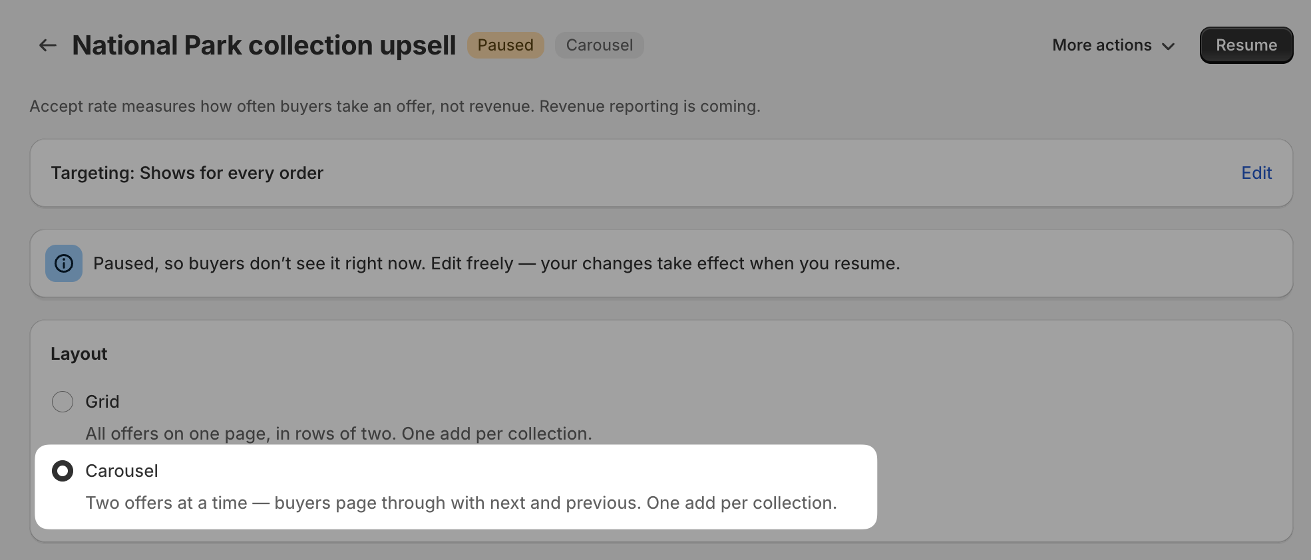Screen dimensions: 1311x560
Task: Click the National Park collection upsell title
Action: tap(264, 45)
